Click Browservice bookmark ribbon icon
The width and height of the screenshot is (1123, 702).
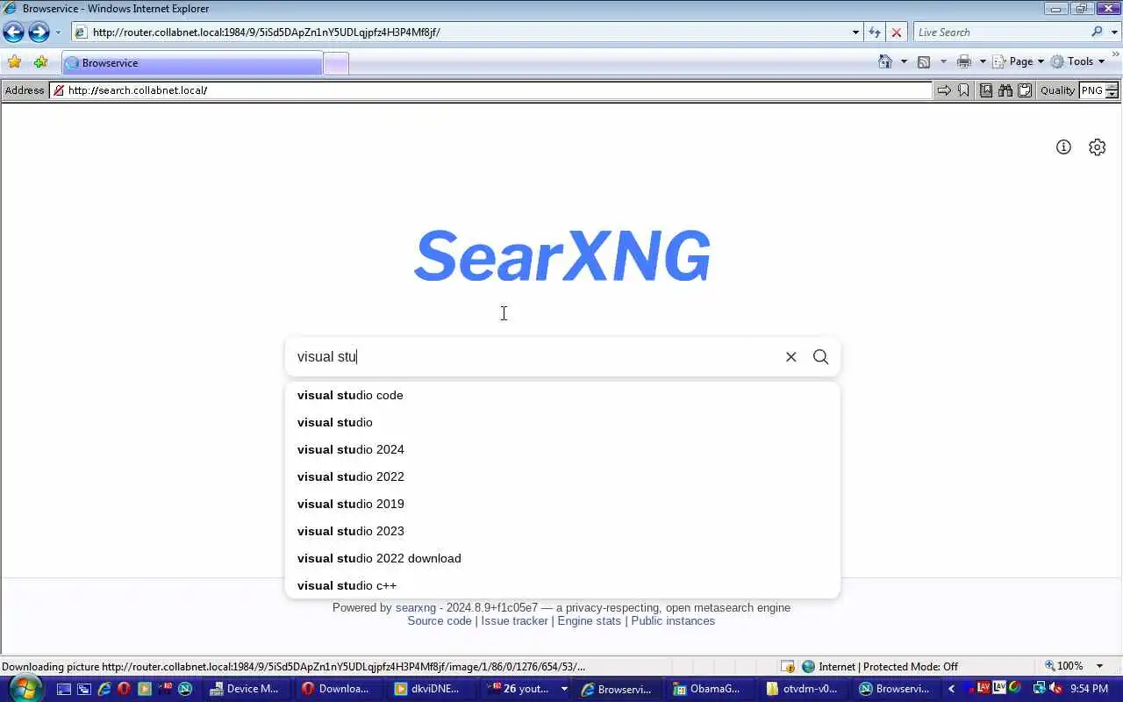pyautogui.click(x=963, y=90)
